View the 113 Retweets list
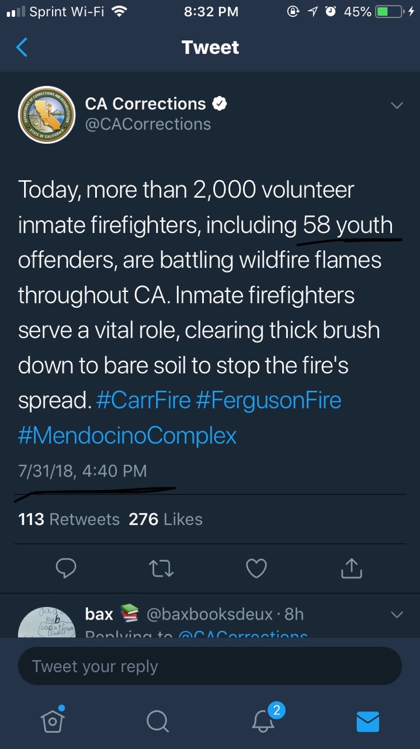Image resolution: width=420 pixels, height=749 pixels. [69, 519]
